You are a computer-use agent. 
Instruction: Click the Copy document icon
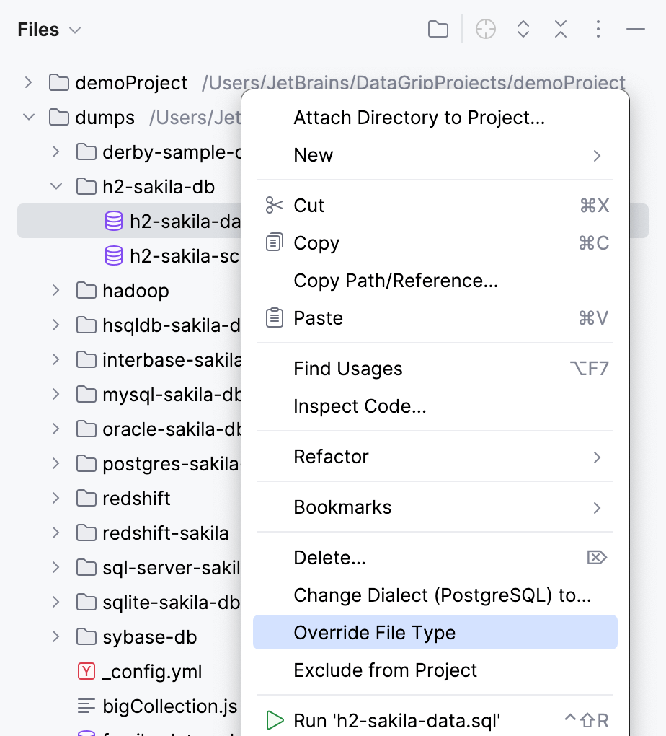pyautogui.click(x=274, y=242)
